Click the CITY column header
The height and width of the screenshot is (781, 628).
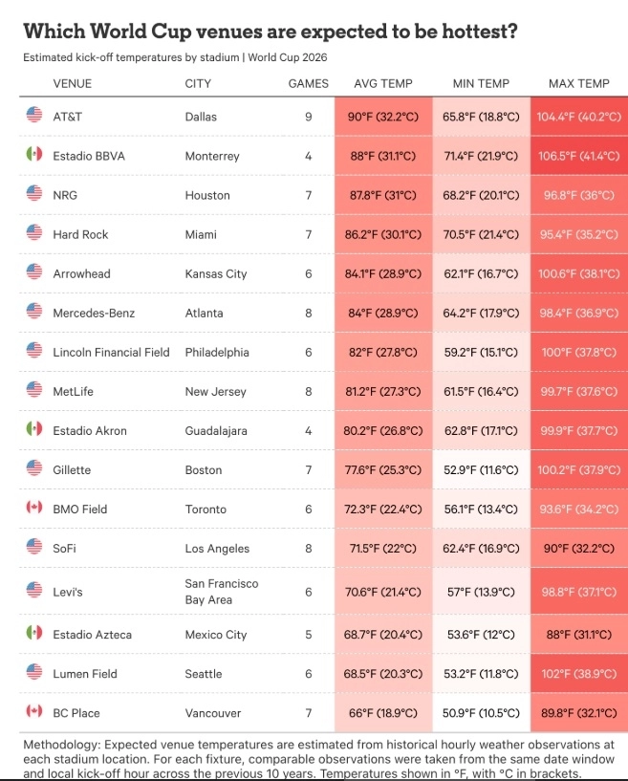pos(198,84)
